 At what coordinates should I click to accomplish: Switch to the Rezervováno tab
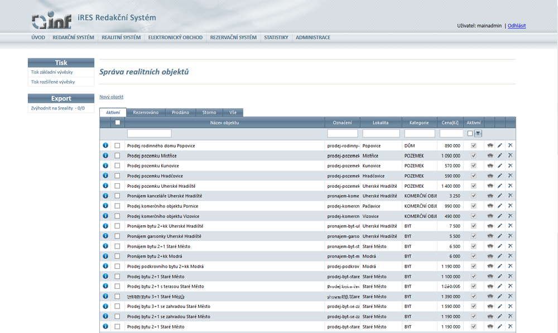[x=146, y=112]
